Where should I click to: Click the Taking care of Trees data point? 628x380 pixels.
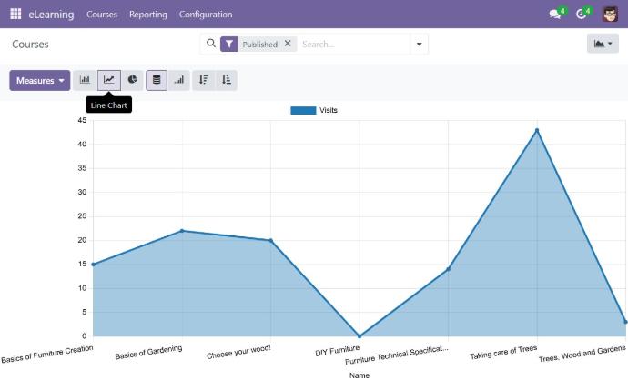(x=537, y=130)
